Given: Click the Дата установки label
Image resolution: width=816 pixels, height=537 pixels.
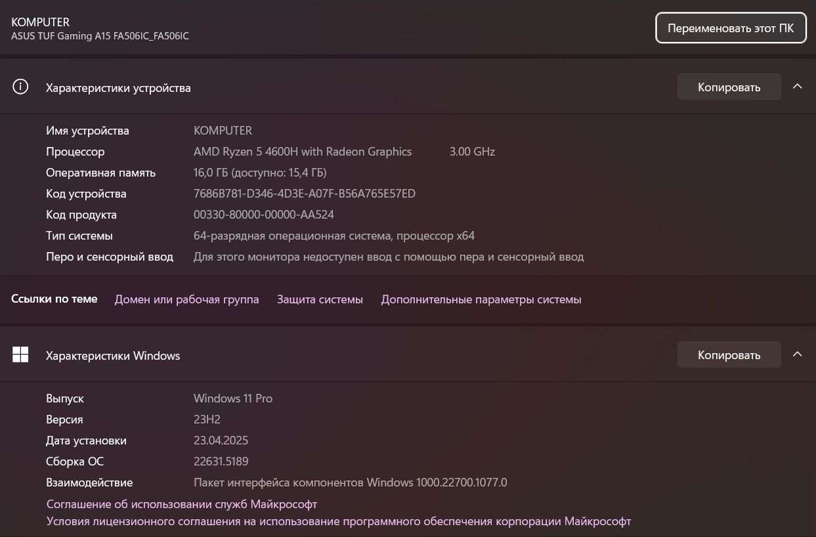Looking at the screenshot, I should [x=86, y=440].
